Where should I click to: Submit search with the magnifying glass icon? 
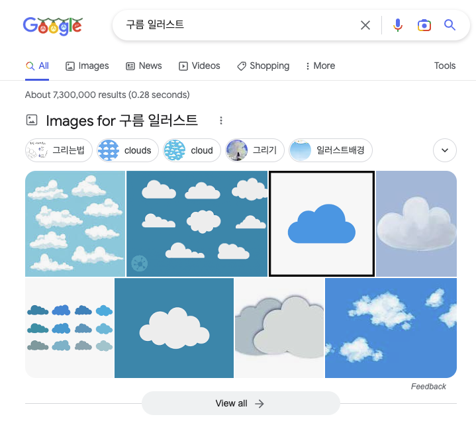[450, 25]
